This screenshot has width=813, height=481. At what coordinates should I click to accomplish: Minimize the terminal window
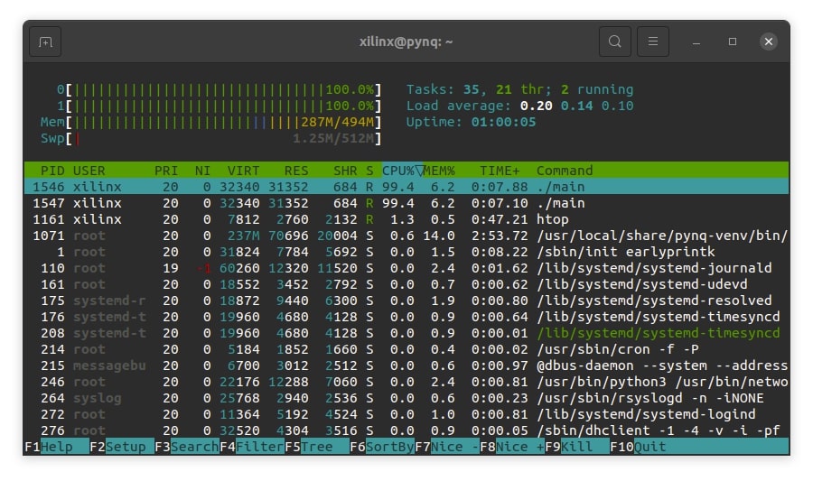point(696,42)
